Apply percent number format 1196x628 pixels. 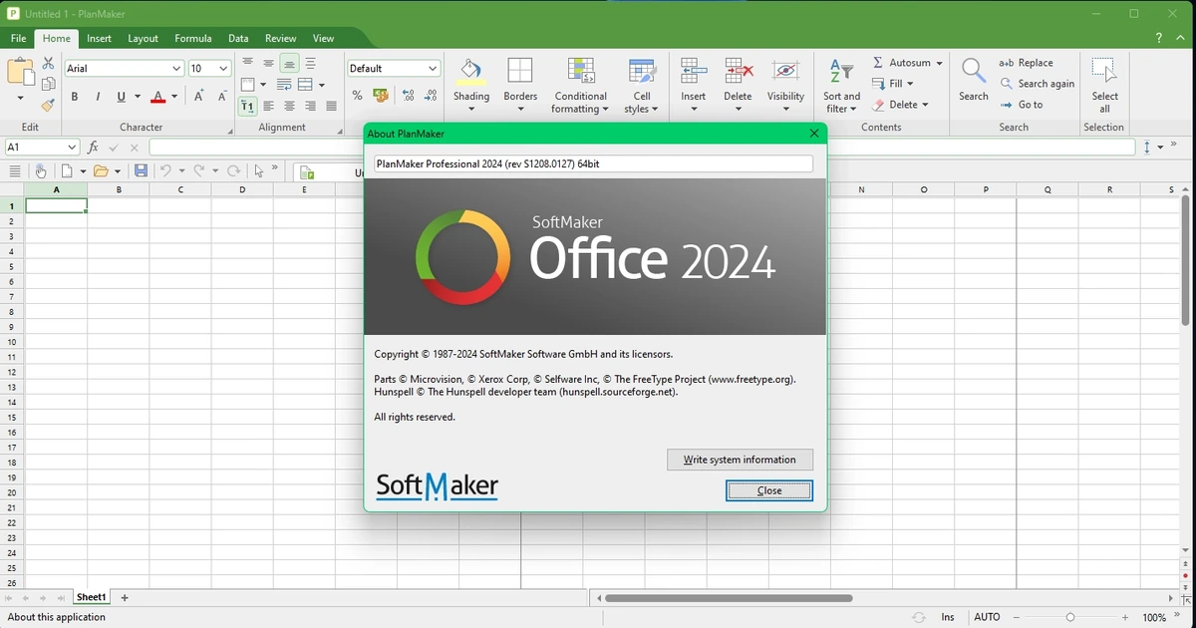(358, 96)
